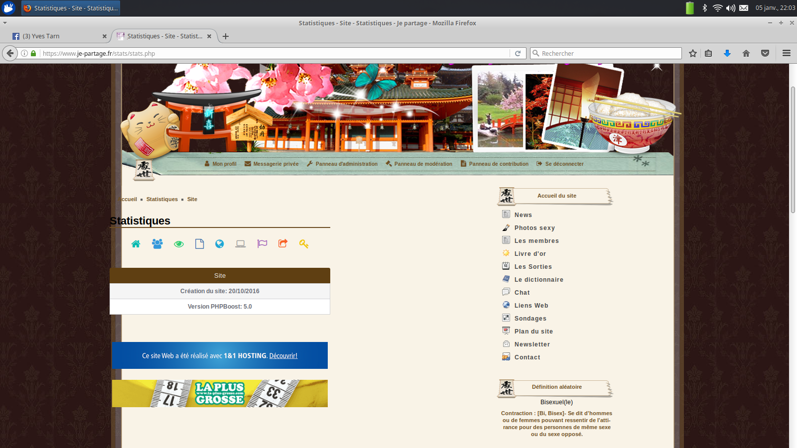Select the purple flag statistics icon

[x=262, y=244]
